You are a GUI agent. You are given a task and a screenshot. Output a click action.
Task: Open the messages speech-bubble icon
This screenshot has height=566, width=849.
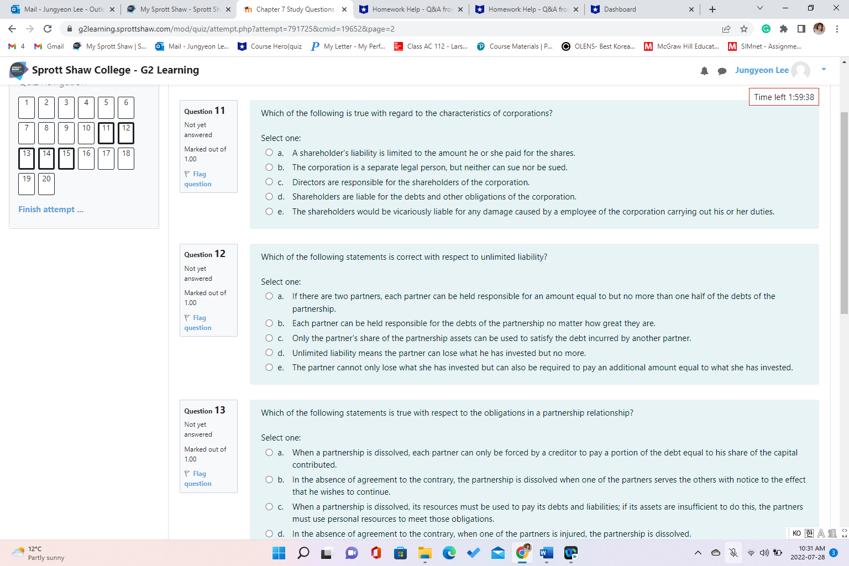pyautogui.click(x=722, y=70)
